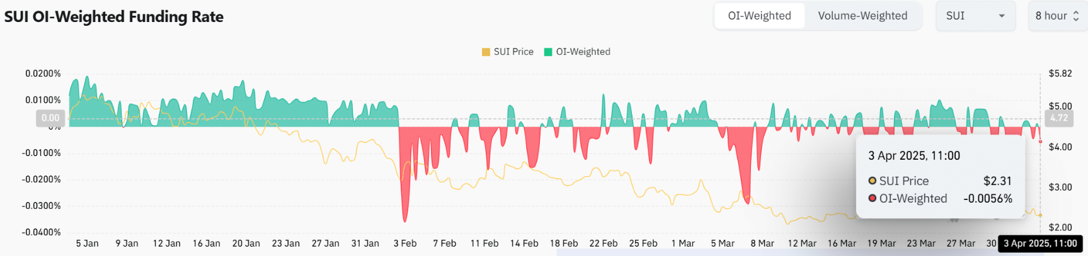Toggle the OI-Weighted legend series

[x=583, y=52]
